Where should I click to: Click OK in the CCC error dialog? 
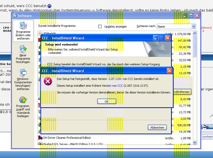point(107,102)
